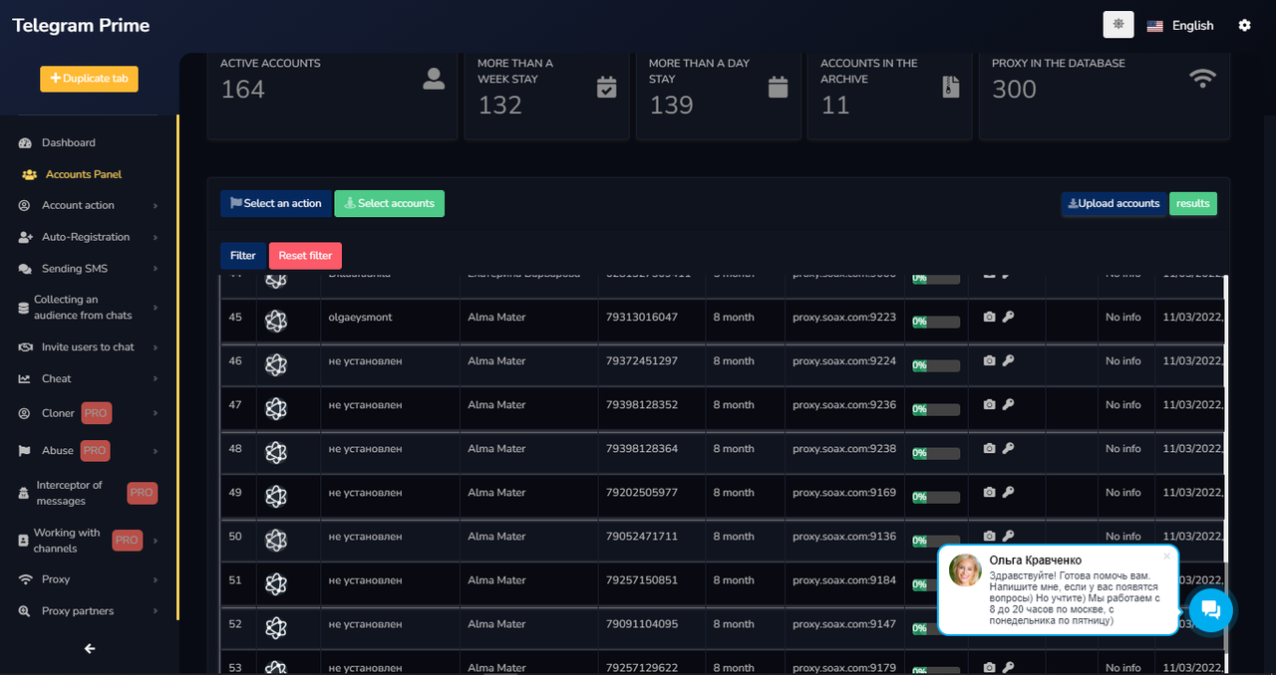Click the camera icon in row 45
Screen dimensions: 1276x675
(x=989, y=317)
